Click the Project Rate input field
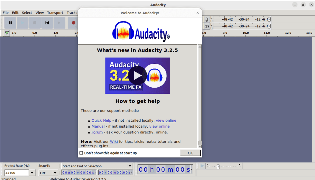The image size is (315, 180). [16, 173]
